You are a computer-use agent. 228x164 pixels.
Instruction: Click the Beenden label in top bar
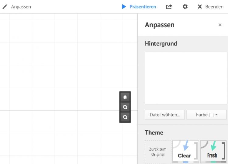pyautogui.click(x=214, y=7)
